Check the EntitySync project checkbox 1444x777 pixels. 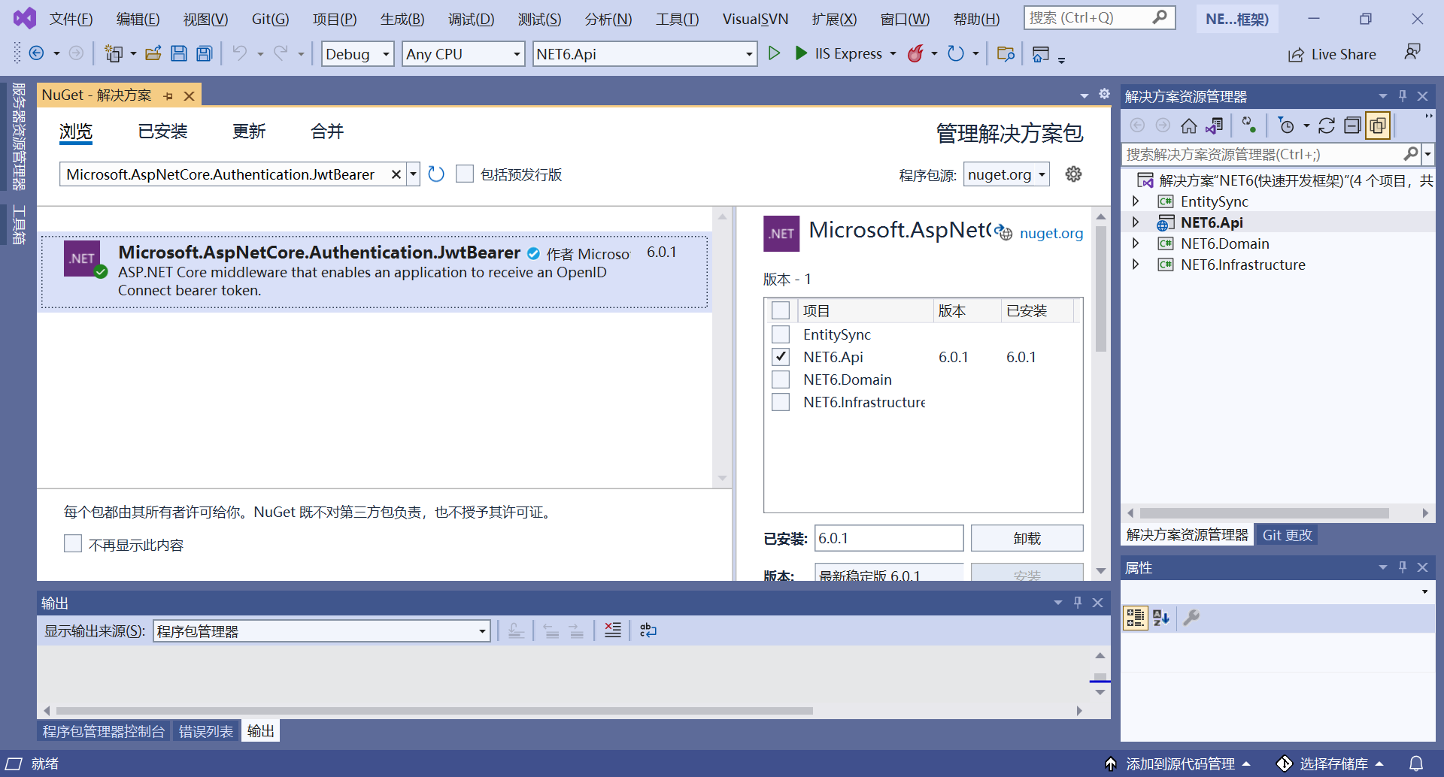(x=780, y=334)
